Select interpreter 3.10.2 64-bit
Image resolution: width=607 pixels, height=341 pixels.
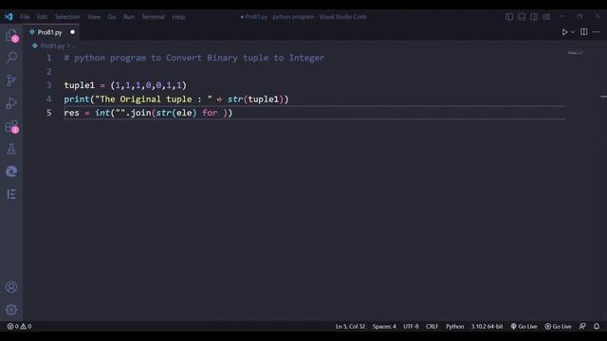(487, 326)
